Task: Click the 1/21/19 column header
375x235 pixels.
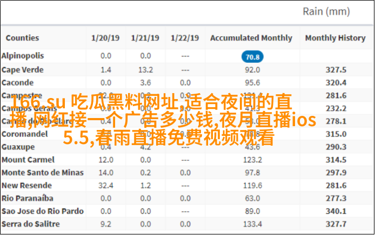Action: coord(145,38)
